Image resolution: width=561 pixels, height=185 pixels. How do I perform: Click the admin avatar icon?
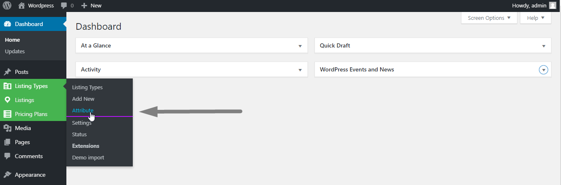tap(552, 6)
